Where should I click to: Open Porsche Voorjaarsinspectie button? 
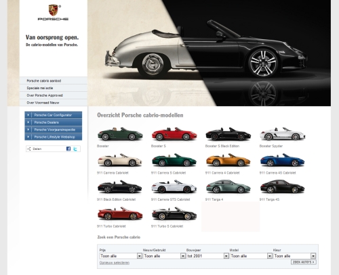tap(54, 130)
